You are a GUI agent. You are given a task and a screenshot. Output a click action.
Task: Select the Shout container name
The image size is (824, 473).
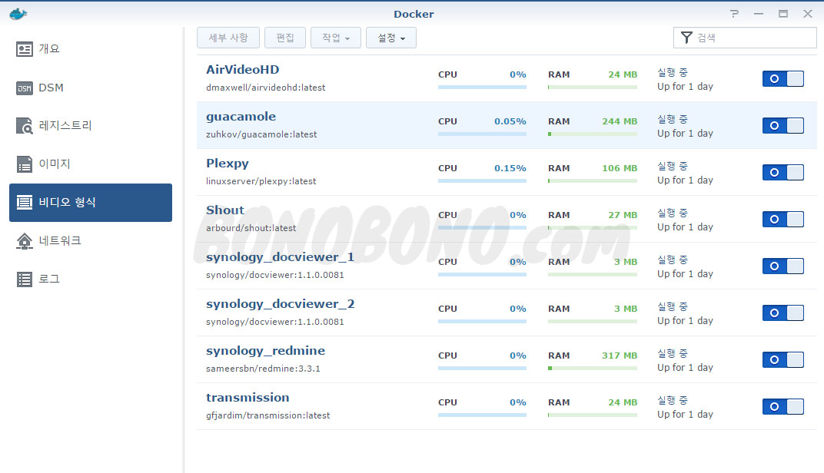[225, 210]
